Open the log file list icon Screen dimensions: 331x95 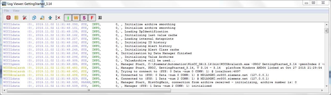pos(17,18)
